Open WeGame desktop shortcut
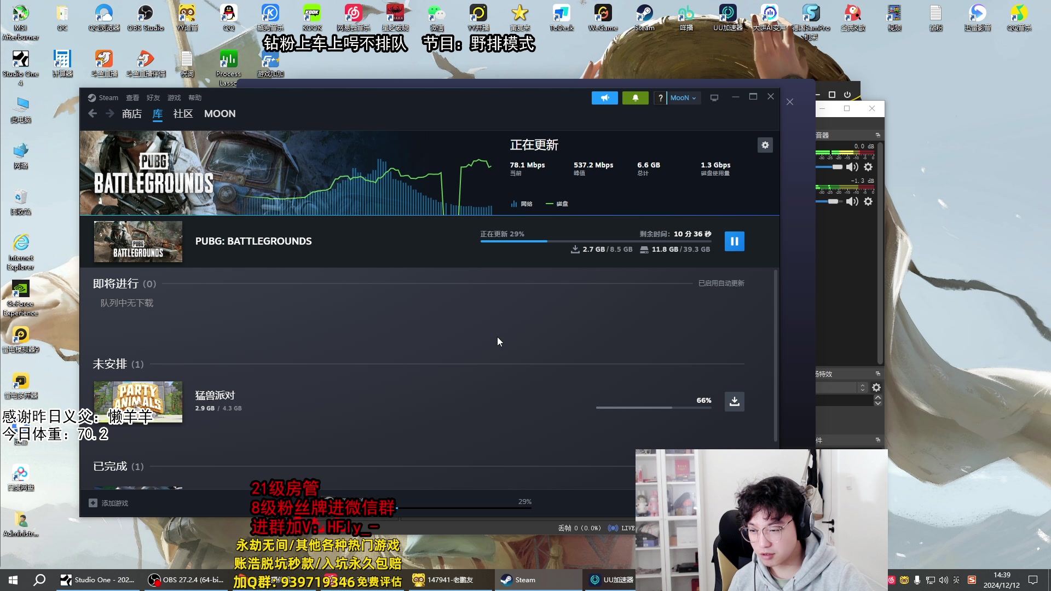 click(603, 18)
